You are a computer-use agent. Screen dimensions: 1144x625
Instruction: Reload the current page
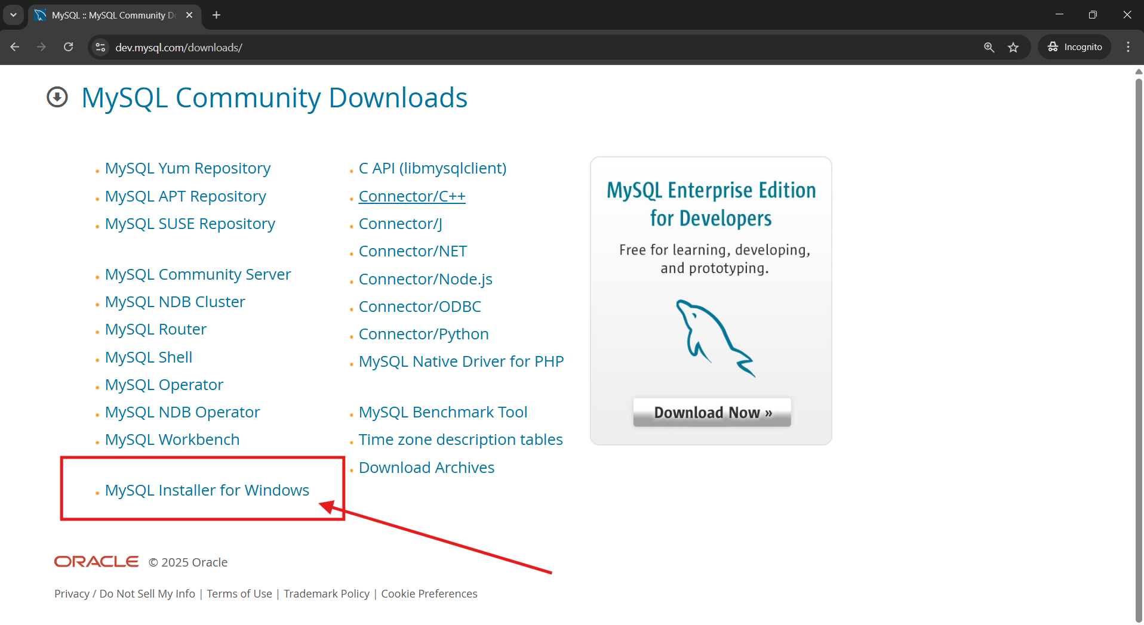pyautogui.click(x=69, y=47)
